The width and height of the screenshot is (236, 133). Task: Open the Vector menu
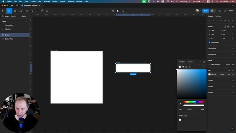pyautogui.click(x=55, y=1)
